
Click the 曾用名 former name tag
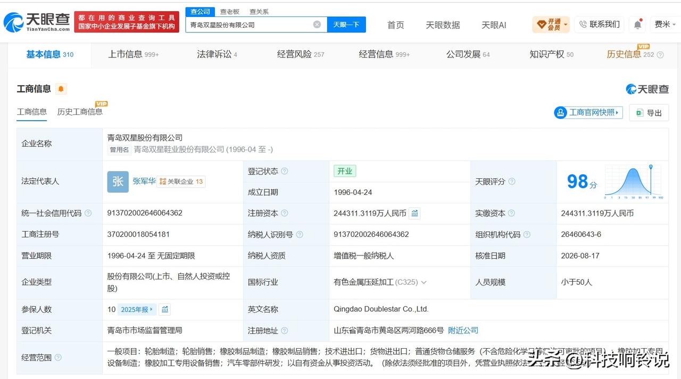pyautogui.click(x=119, y=150)
